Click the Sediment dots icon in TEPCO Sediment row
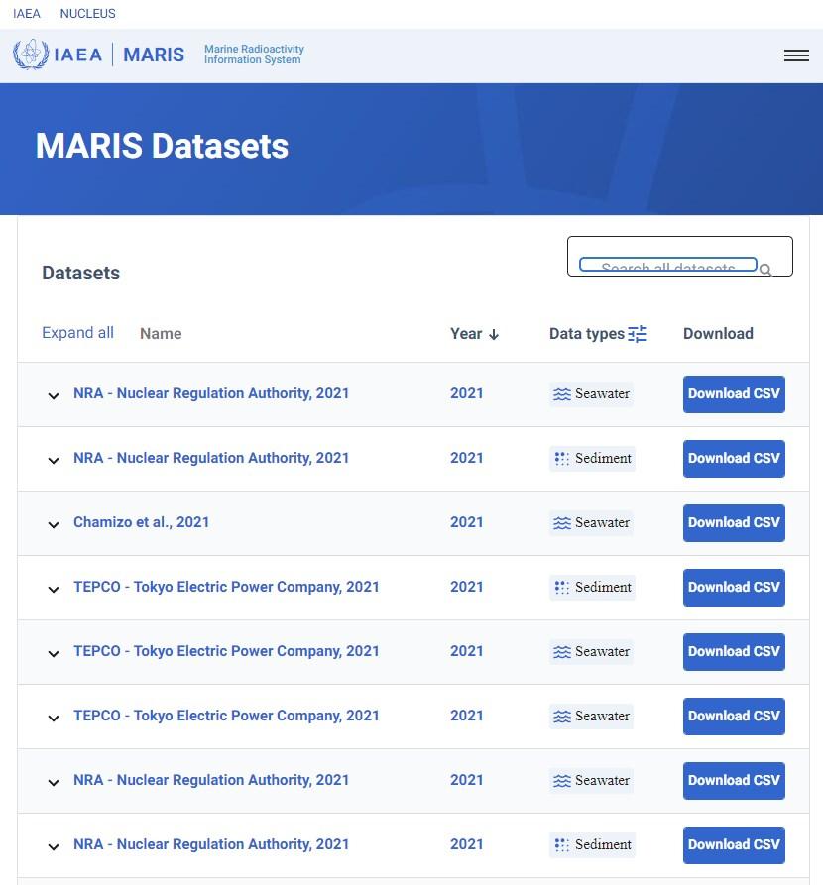The width and height of the screenshot is (823, 885). coord(562,588)
